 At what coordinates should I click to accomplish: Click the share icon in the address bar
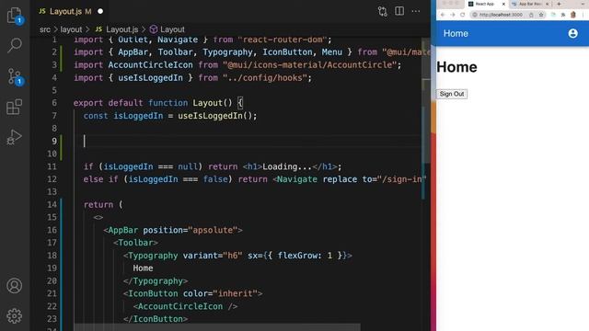[x=531, y=15]
